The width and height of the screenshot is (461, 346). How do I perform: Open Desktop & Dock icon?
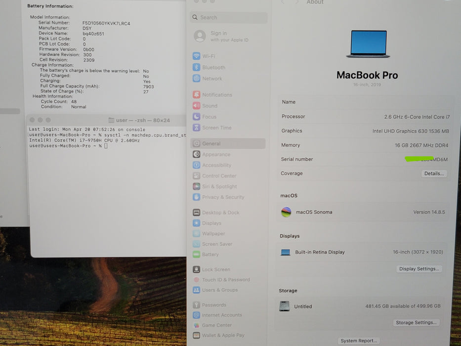point(196,212)
